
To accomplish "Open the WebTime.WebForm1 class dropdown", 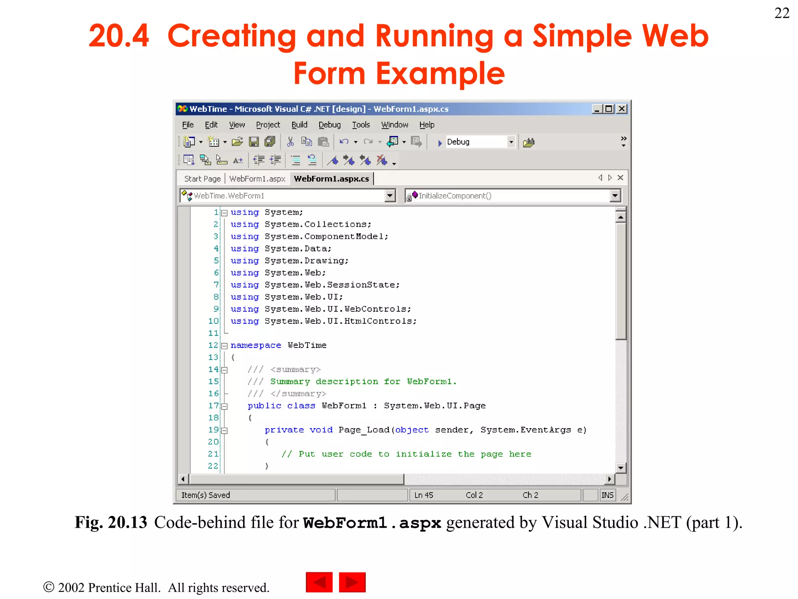I will pos(390,195).
